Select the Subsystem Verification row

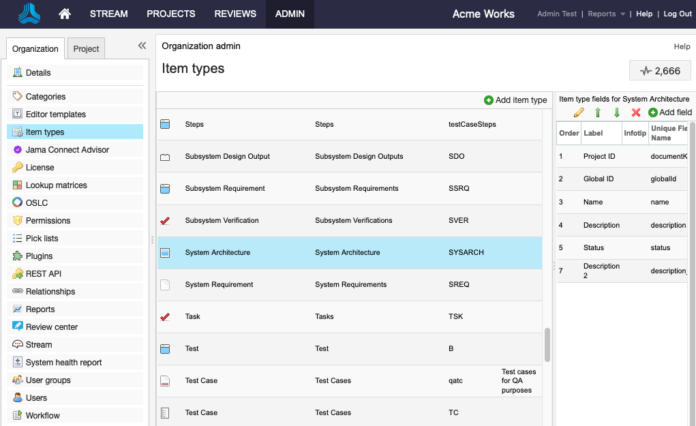click(x=349, y=221)
